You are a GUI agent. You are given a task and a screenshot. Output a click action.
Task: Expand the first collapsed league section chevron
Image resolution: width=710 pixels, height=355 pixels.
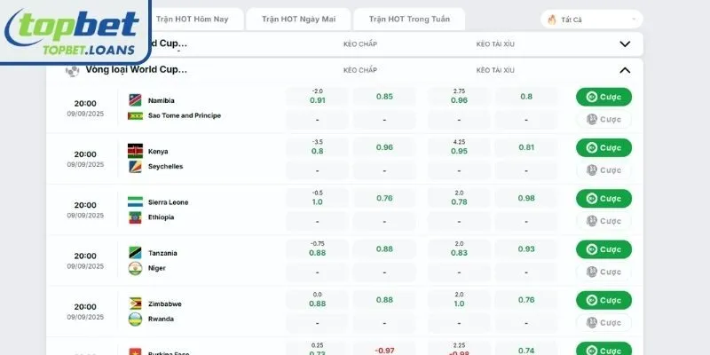tap(625, 43)
